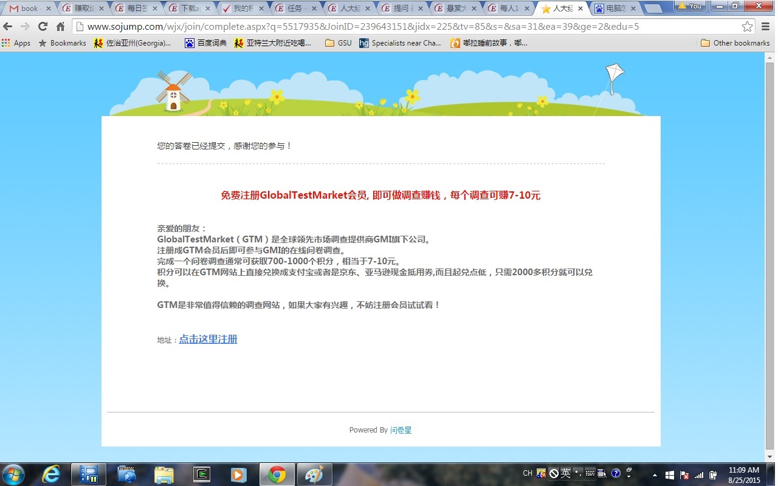The height and width of the screenshot is (486, 778).
Task: Bookmark this page with the star icon
Action: 747,27
